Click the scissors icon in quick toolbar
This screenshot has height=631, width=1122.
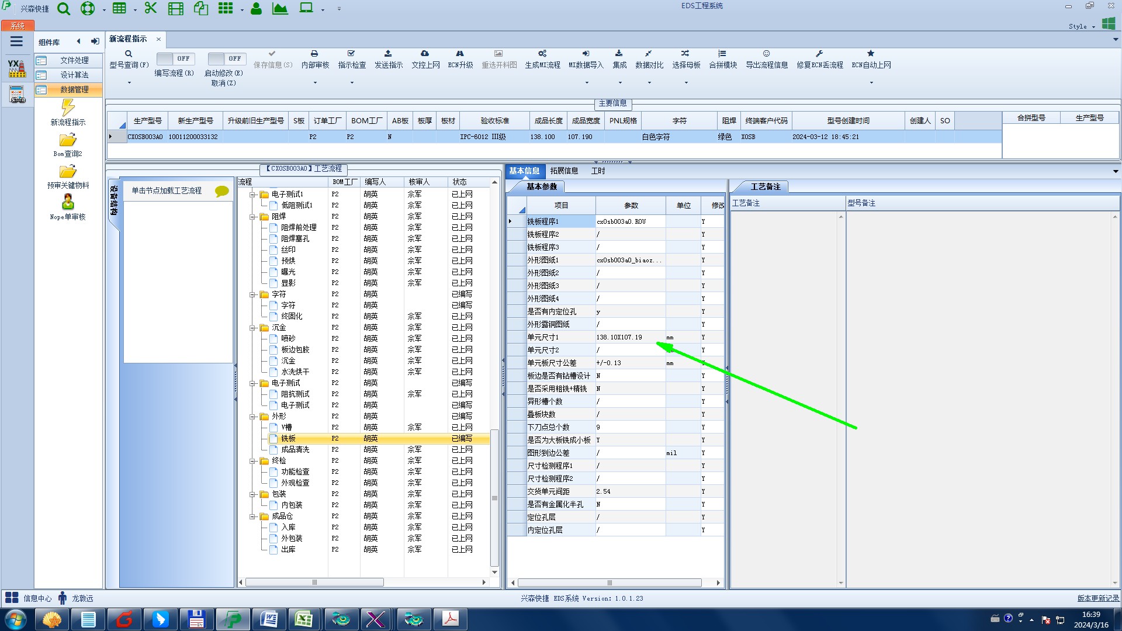(151, 8)
